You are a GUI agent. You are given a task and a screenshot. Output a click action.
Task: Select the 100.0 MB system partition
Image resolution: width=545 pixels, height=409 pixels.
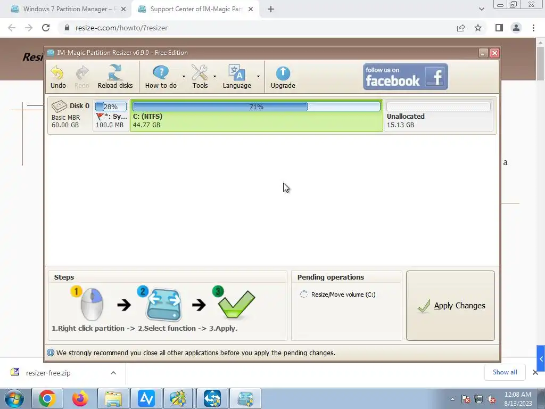111,116
